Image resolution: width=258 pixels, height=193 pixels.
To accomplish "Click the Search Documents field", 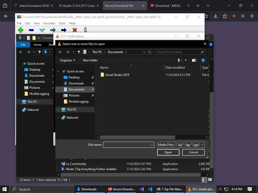I will [180, 52].
